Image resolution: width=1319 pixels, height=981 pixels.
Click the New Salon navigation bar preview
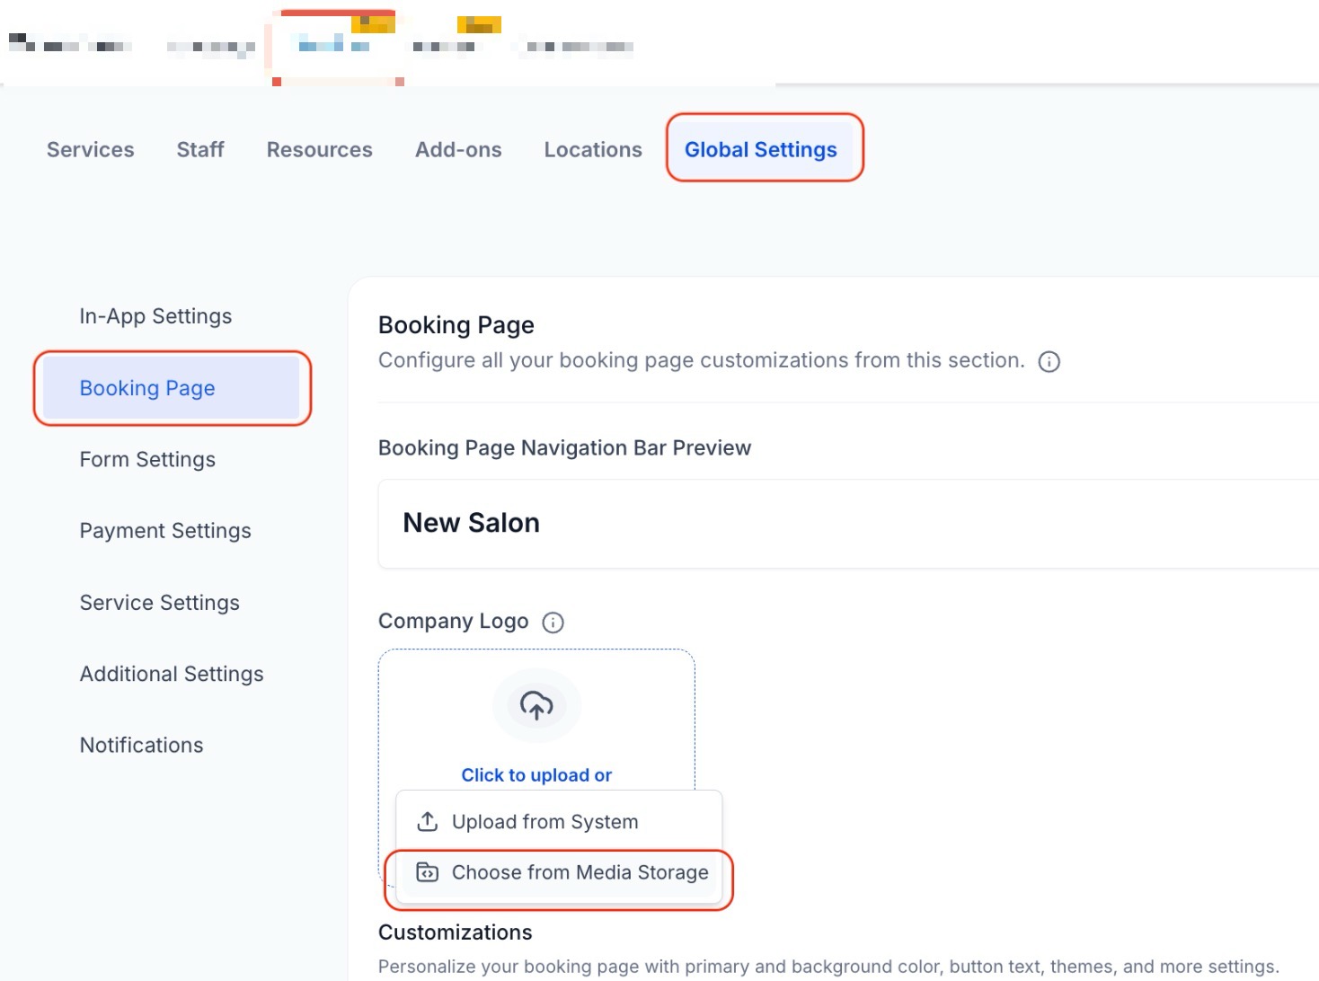pos(472,523)
